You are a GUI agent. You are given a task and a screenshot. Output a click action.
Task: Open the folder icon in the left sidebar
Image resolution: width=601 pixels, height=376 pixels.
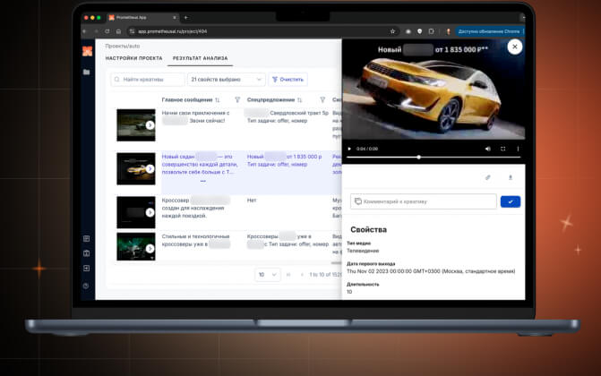click(87, 72)
